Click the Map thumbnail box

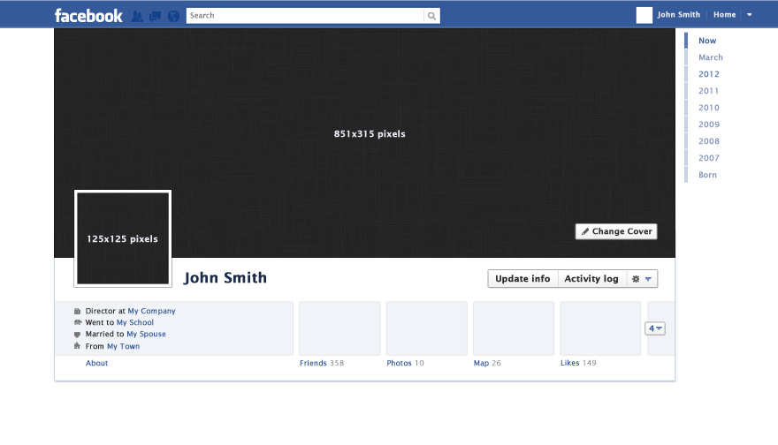click(x=514, y=328)
